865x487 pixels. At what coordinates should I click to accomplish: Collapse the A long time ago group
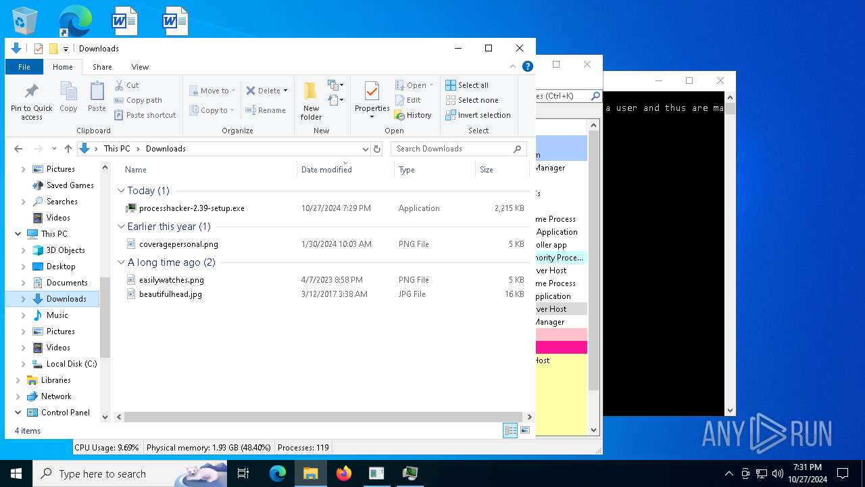point(122,262)
